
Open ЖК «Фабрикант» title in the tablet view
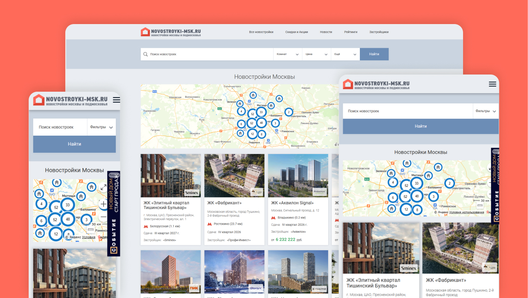point(446,280)
